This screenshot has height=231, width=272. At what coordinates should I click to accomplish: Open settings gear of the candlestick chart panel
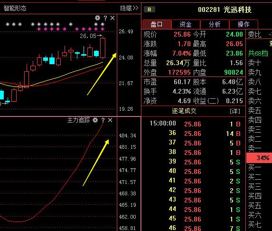coord(97,18)
